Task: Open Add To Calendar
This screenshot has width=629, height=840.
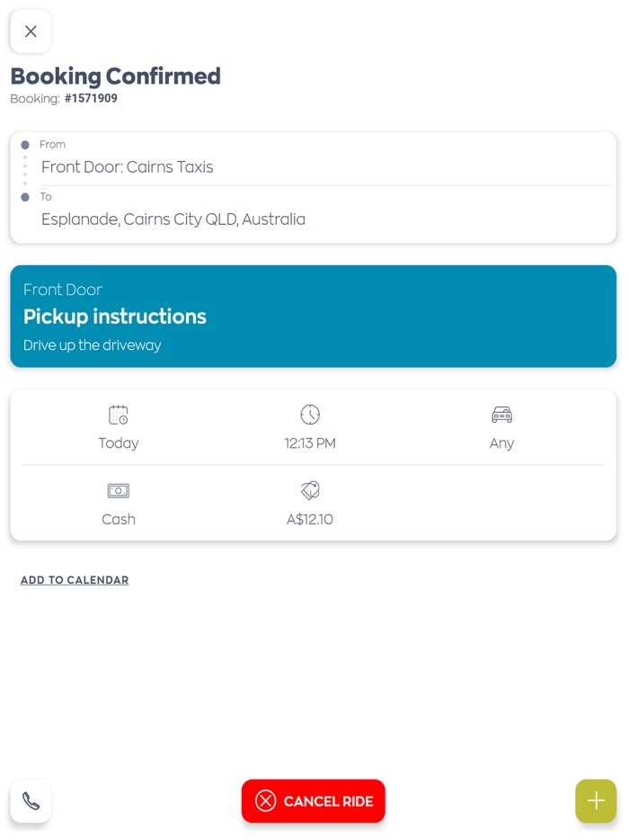Action: click(x=74, y=579)
